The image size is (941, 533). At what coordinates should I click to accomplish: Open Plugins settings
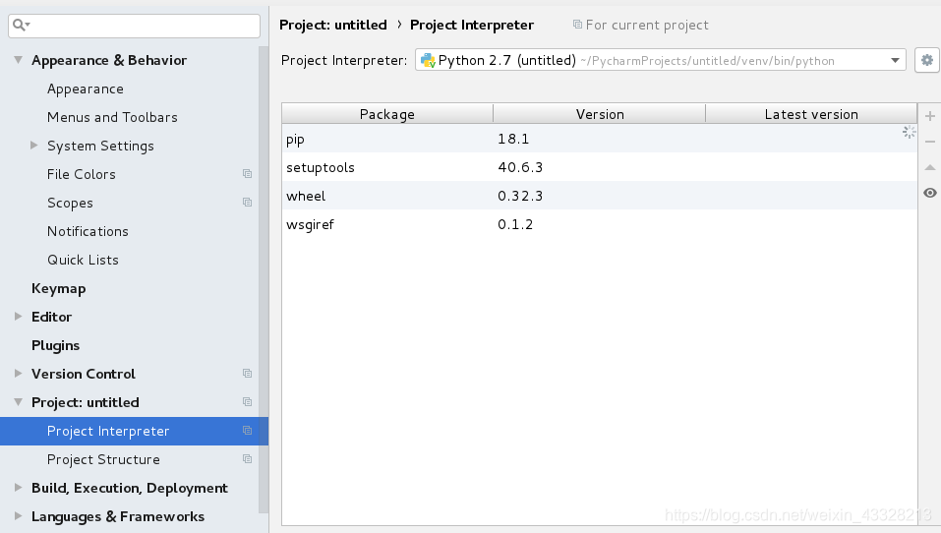55,346
